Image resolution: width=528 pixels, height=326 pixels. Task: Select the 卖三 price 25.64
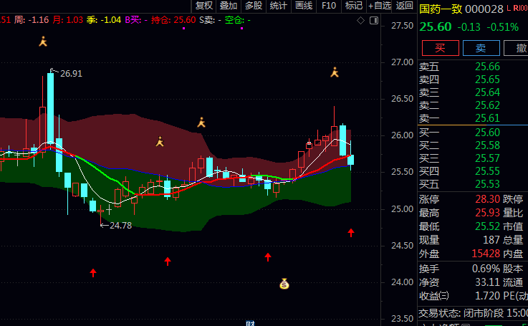[487, 92]
